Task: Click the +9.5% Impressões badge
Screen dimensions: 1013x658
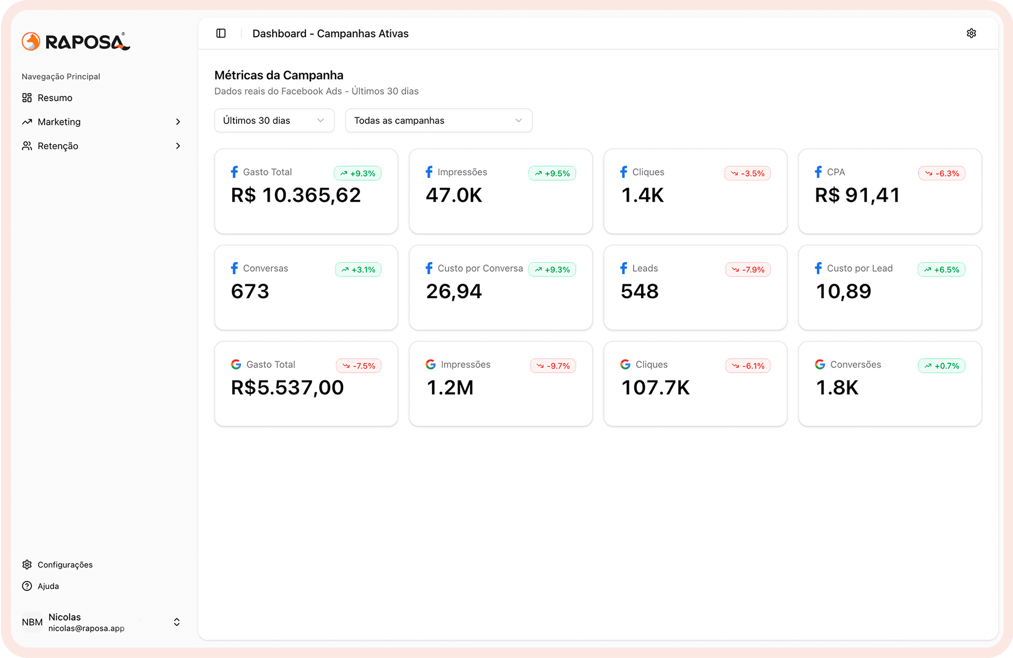Action: 552,173
